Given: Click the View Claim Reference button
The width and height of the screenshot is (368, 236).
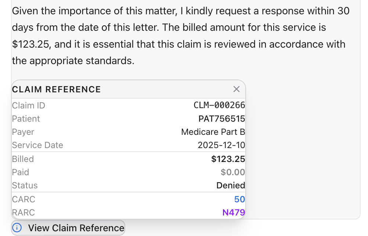Looking at the screenshot, I should pyautogui.click(x=76, y=228).
